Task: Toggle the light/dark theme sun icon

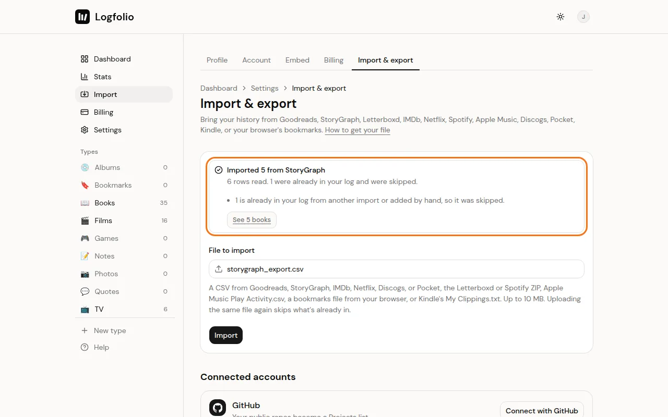Action: [x=560, y=17]
